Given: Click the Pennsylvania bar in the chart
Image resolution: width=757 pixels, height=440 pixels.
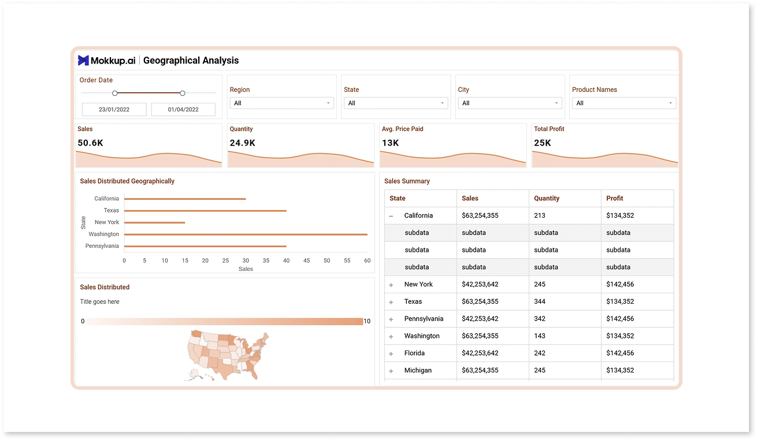Looking at the screenshot, I should (x=205, y=246).
